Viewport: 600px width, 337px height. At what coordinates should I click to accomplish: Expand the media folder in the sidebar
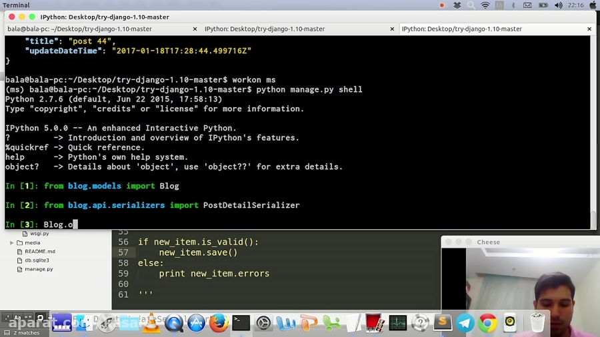pos(12,243)
